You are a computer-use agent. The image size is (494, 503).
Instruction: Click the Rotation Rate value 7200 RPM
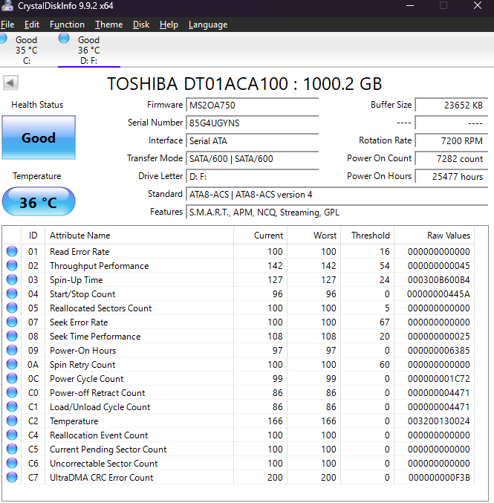452,141
